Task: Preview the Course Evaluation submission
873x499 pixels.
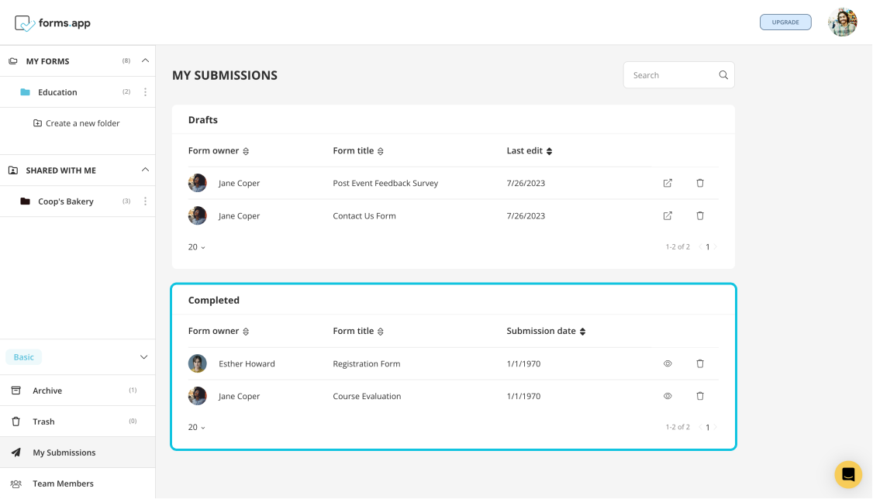Action: pyautogui.click(x=668, y=396)
